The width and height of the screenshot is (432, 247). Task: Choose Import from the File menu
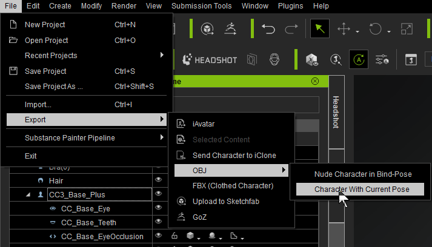point(86,104)
